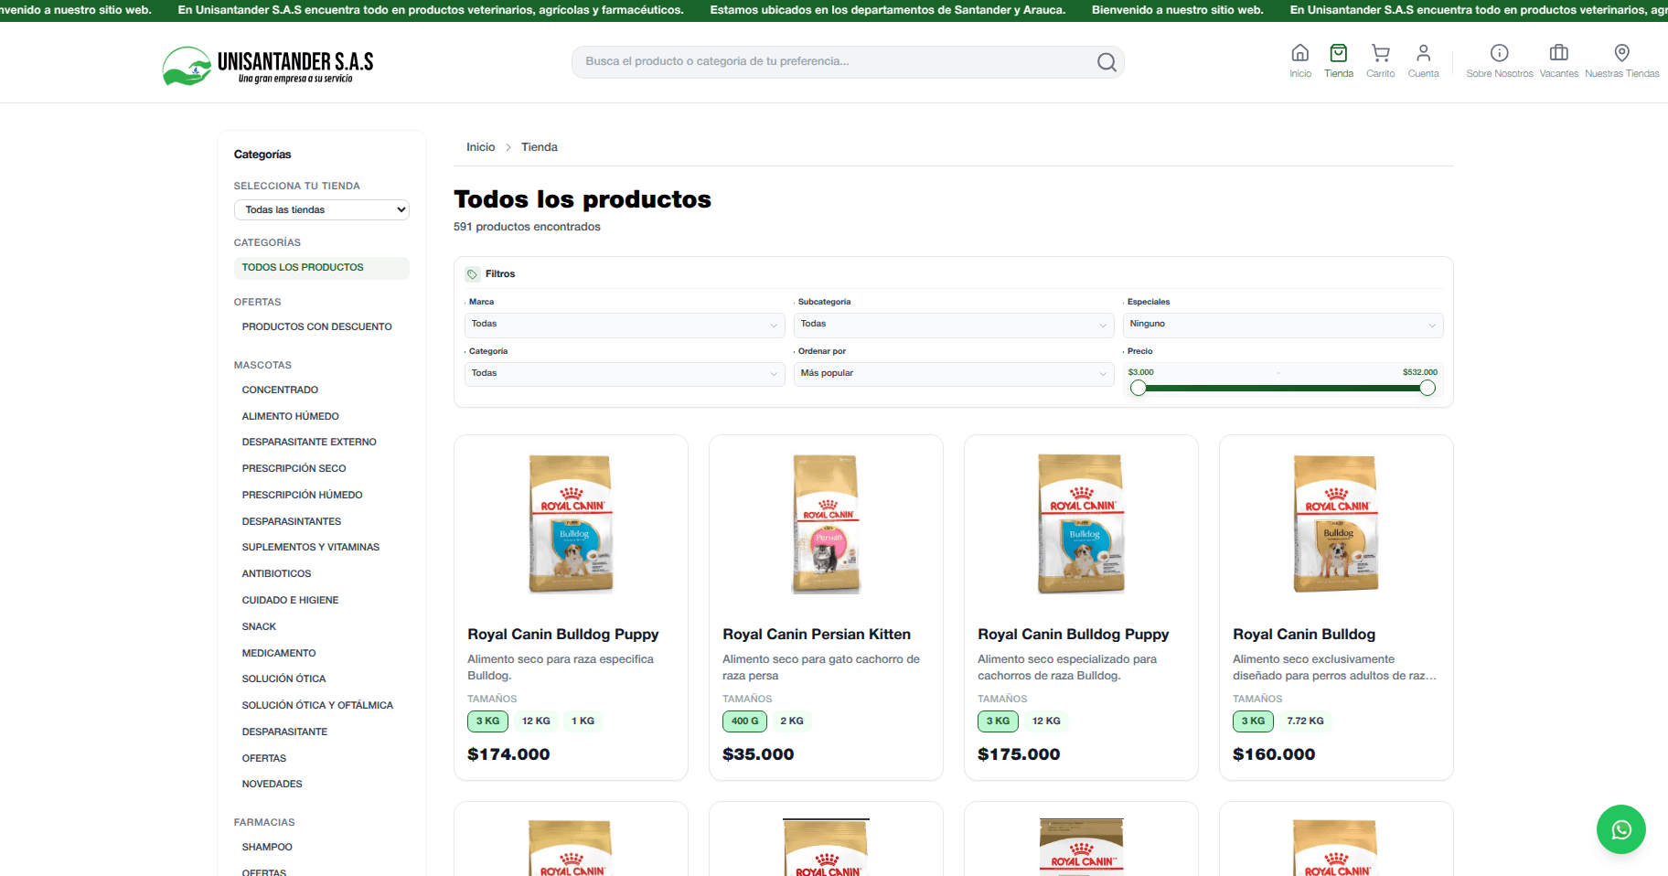The width and height of the screenshot is (1668, 876).
Task: Open SUPLEMENTOS Y VITAMINAS category
Action: (x=311, y=548)
